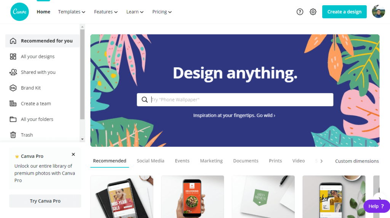The width and height of the screenshot is (390, 218).
Task: Click the Create a team icon
Action: pos(13,103)
